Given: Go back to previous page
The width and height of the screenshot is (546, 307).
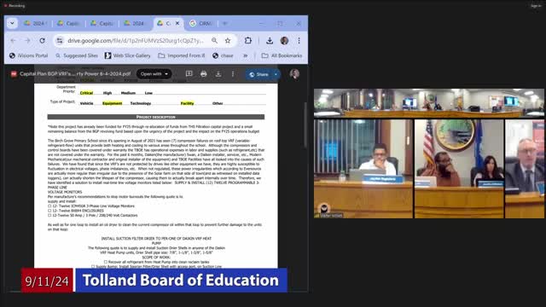Looking at the screenshot, I should click(x=14, y=41).
